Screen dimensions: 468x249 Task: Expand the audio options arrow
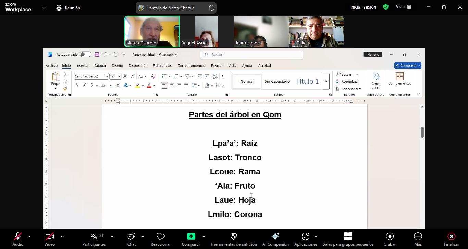click(29, 236)
